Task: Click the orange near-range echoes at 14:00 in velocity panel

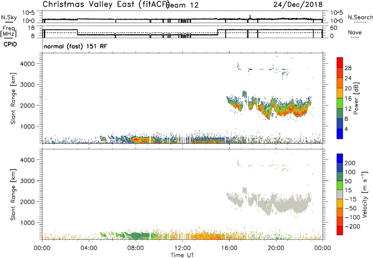Action: coord(207,237)
